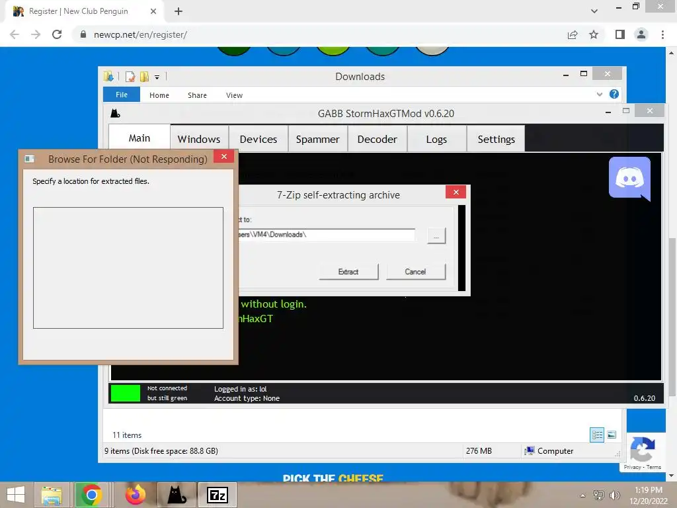Open volume speaker tray icon
Screen dimensions: 677x508
(x=614, y=495)
